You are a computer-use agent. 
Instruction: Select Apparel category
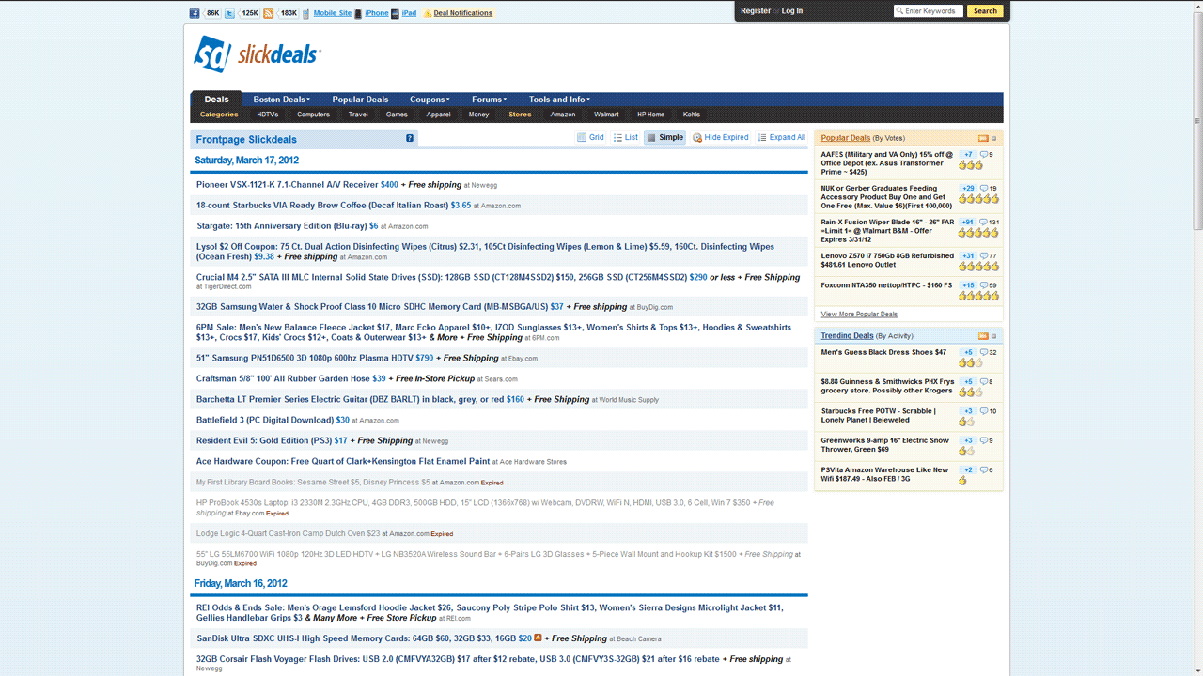(x=438, y=115)
